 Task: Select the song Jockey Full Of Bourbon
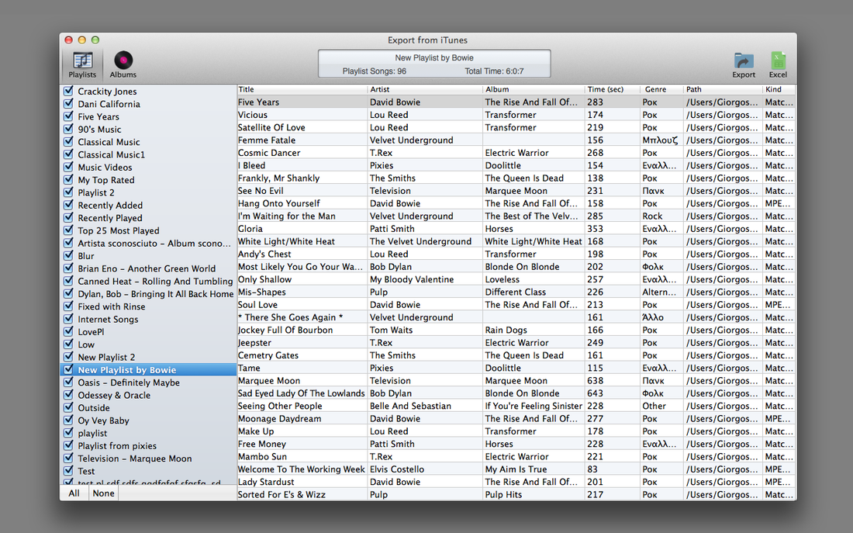point(285,330)
